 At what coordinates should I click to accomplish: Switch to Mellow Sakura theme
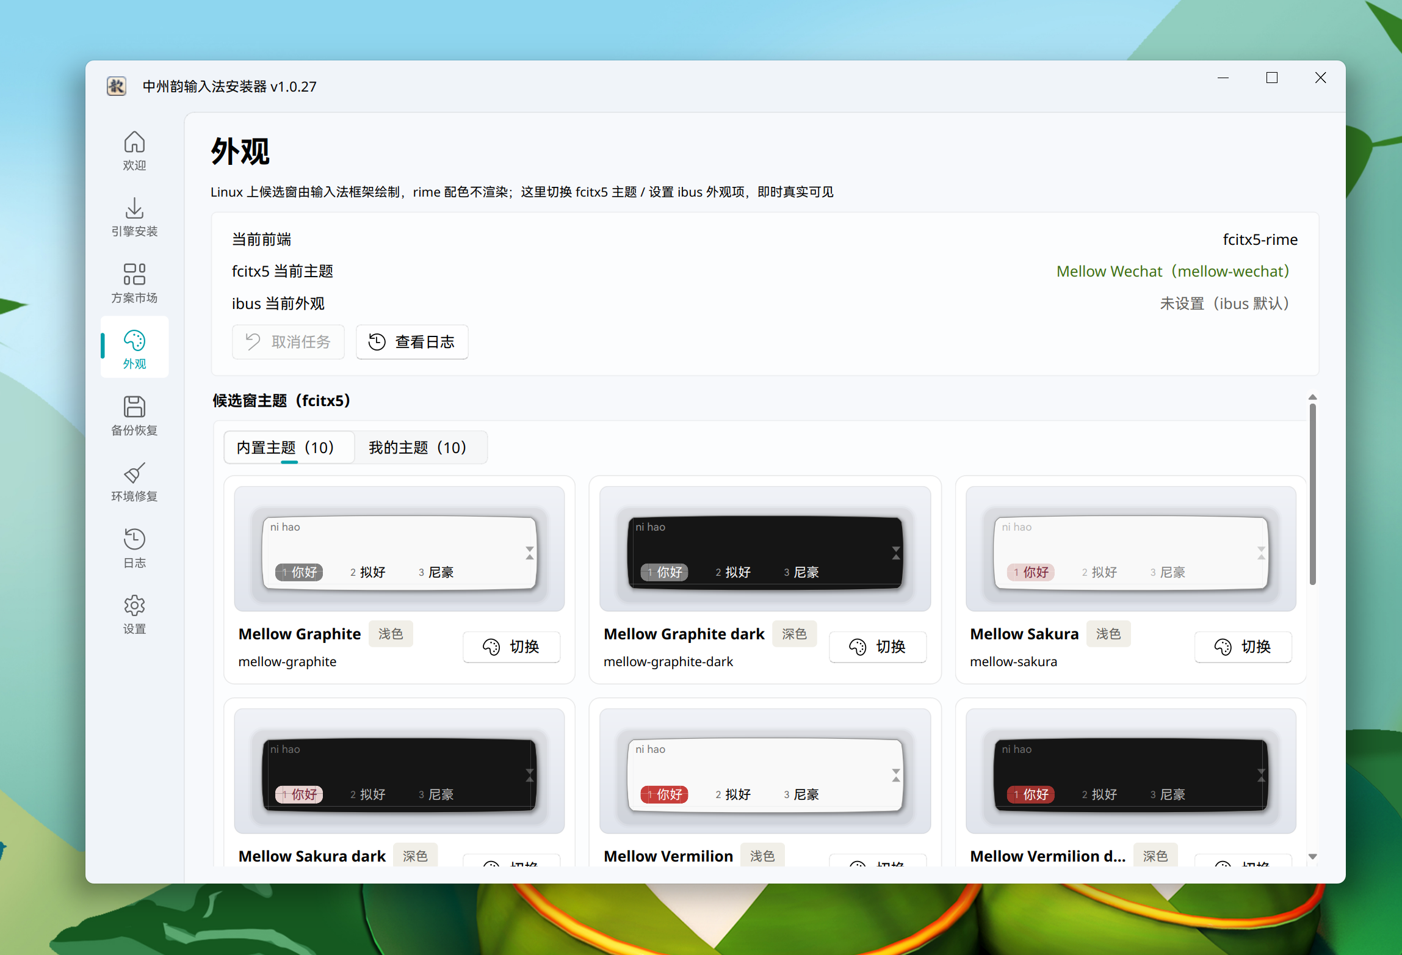1243,647
